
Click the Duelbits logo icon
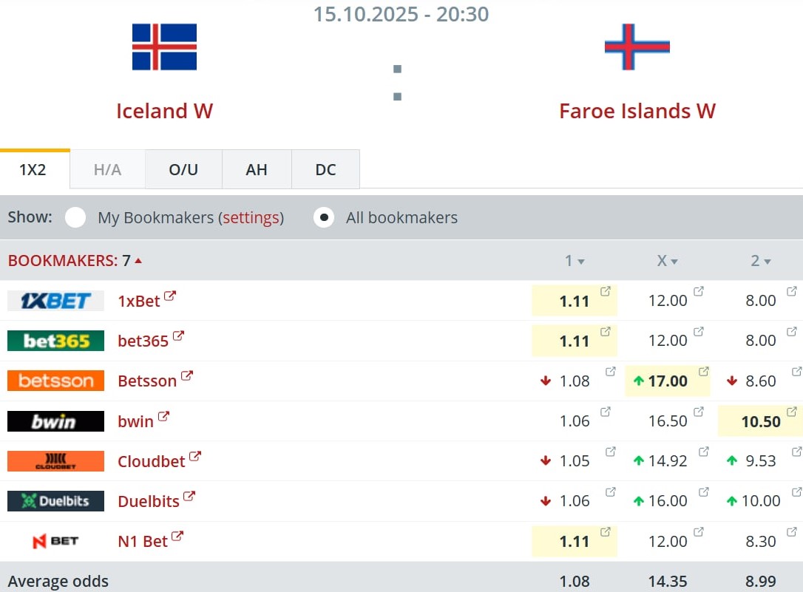tap(55, 501)
